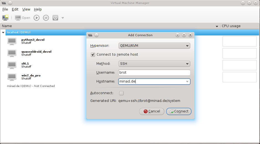Close the Add Connection dialog
This screenshot has height=144, width=260.
[190, 35]
